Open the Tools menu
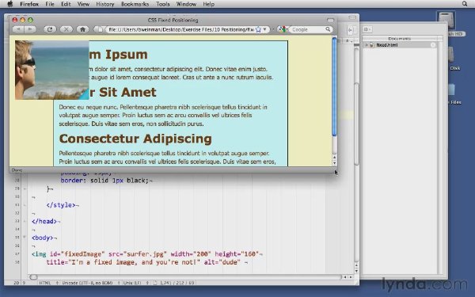 point(162,4)
